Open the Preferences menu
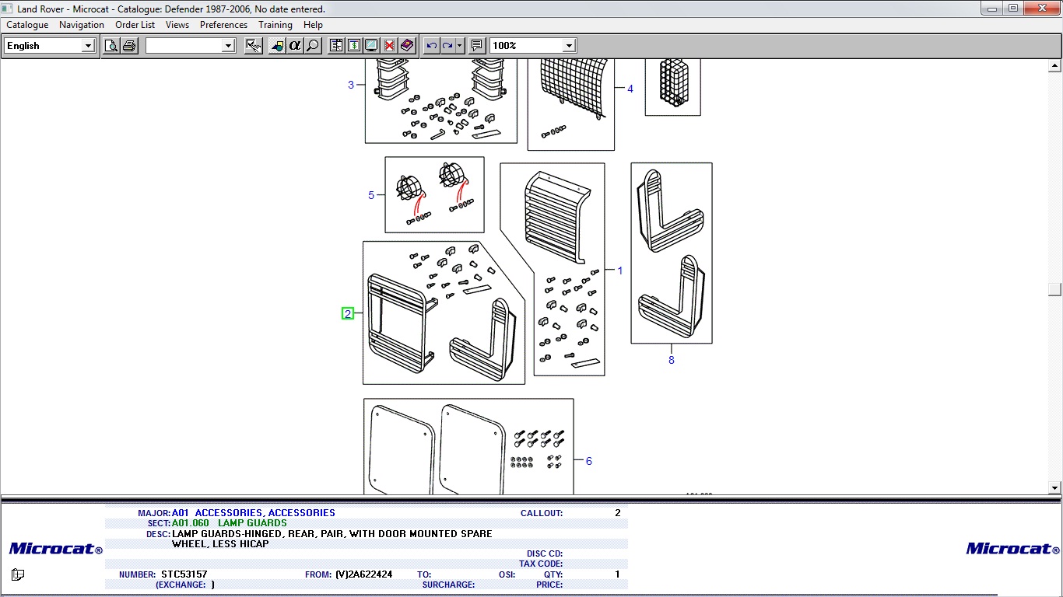This screenshot has height=597, width=1063. coord(223,25)
